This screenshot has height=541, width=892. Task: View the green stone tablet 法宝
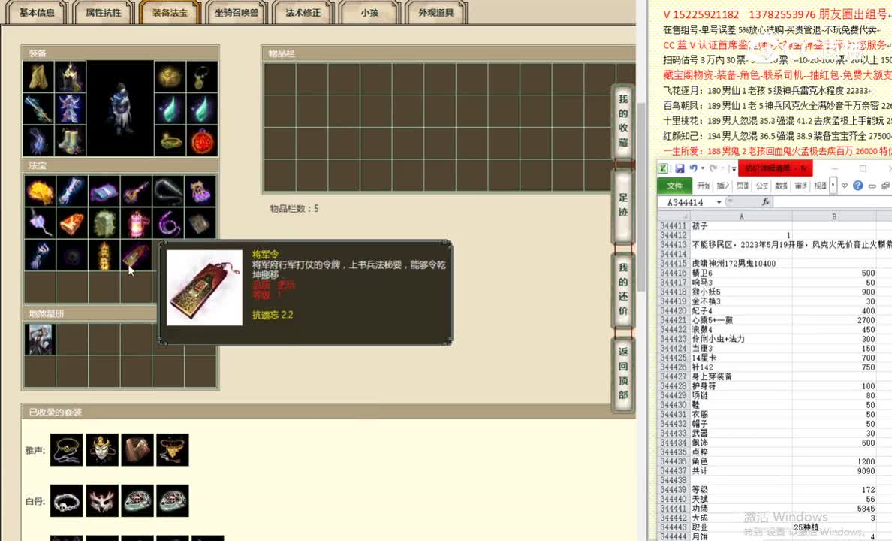[x=104, y=223]
